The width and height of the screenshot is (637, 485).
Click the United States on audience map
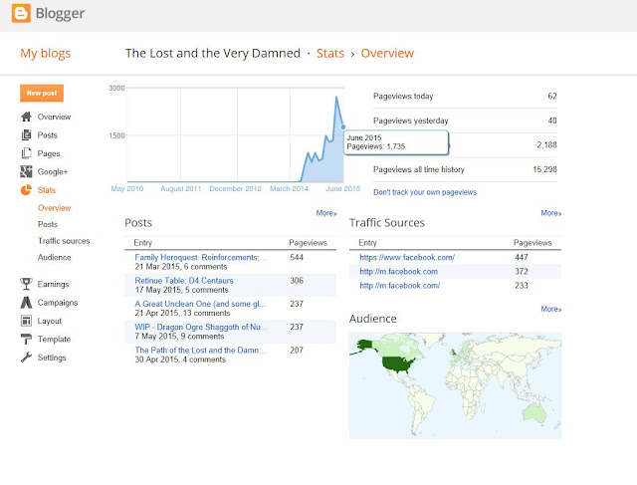(x=398, y=364)
